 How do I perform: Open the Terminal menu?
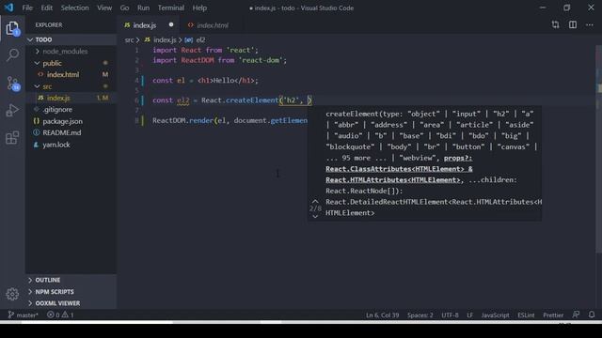(x=171, y=8)
